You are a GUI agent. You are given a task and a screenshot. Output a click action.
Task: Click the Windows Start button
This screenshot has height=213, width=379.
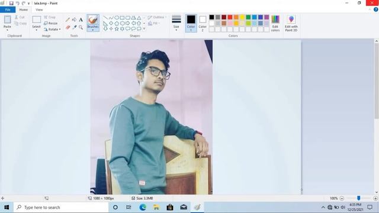pos(7,208)
